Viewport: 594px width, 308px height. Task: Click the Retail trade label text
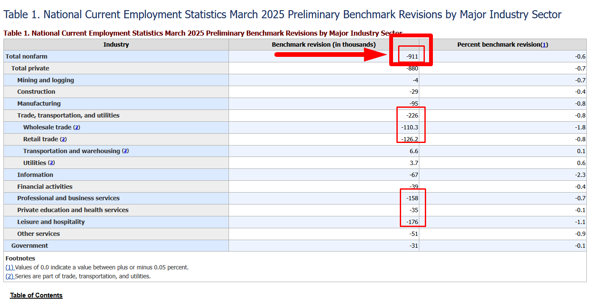[x=41, y=139]
